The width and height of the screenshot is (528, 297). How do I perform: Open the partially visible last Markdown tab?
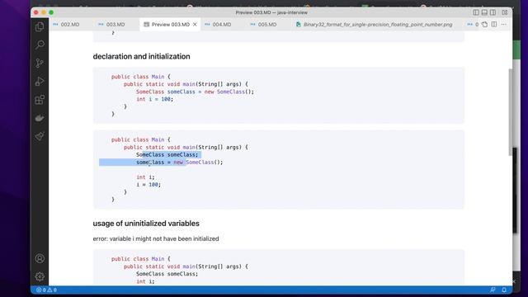(473, 24)
